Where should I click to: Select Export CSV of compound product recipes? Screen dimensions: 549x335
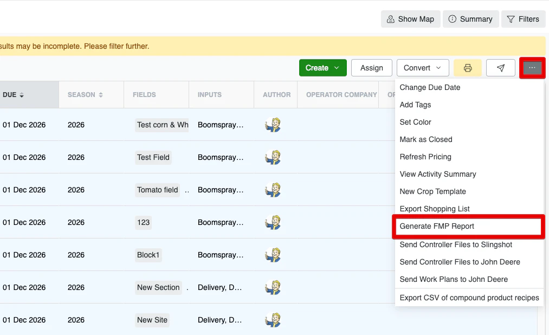[x=469, y=298]
